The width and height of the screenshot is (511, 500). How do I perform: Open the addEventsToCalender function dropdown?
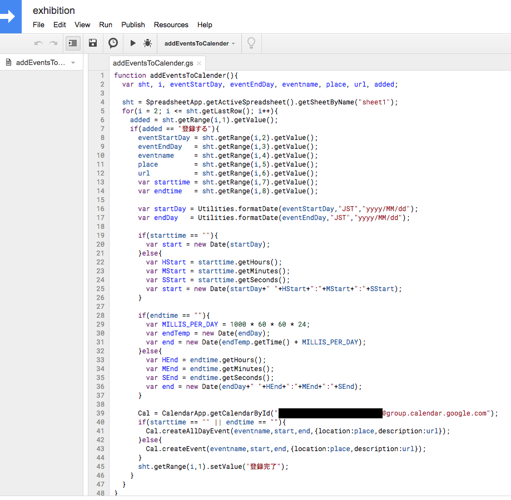click(x=200, y=44)
